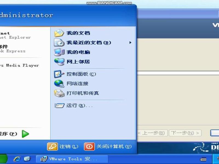Click the red Shut Down power icon
219x164 pixels.
point(89,147)
